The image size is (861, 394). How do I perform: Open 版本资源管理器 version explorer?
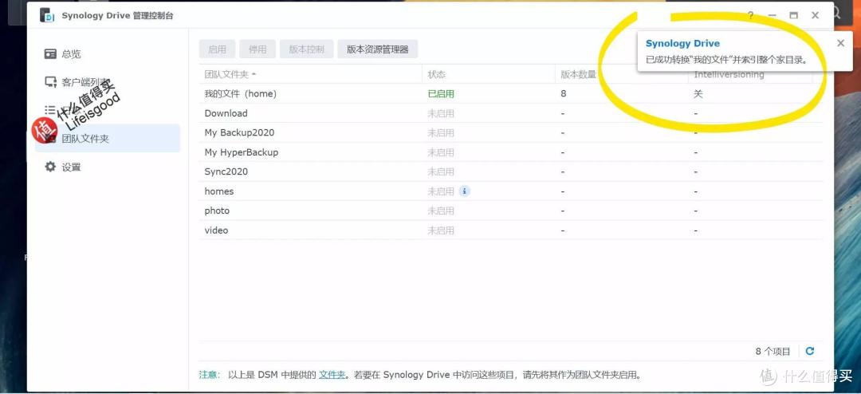378,49
